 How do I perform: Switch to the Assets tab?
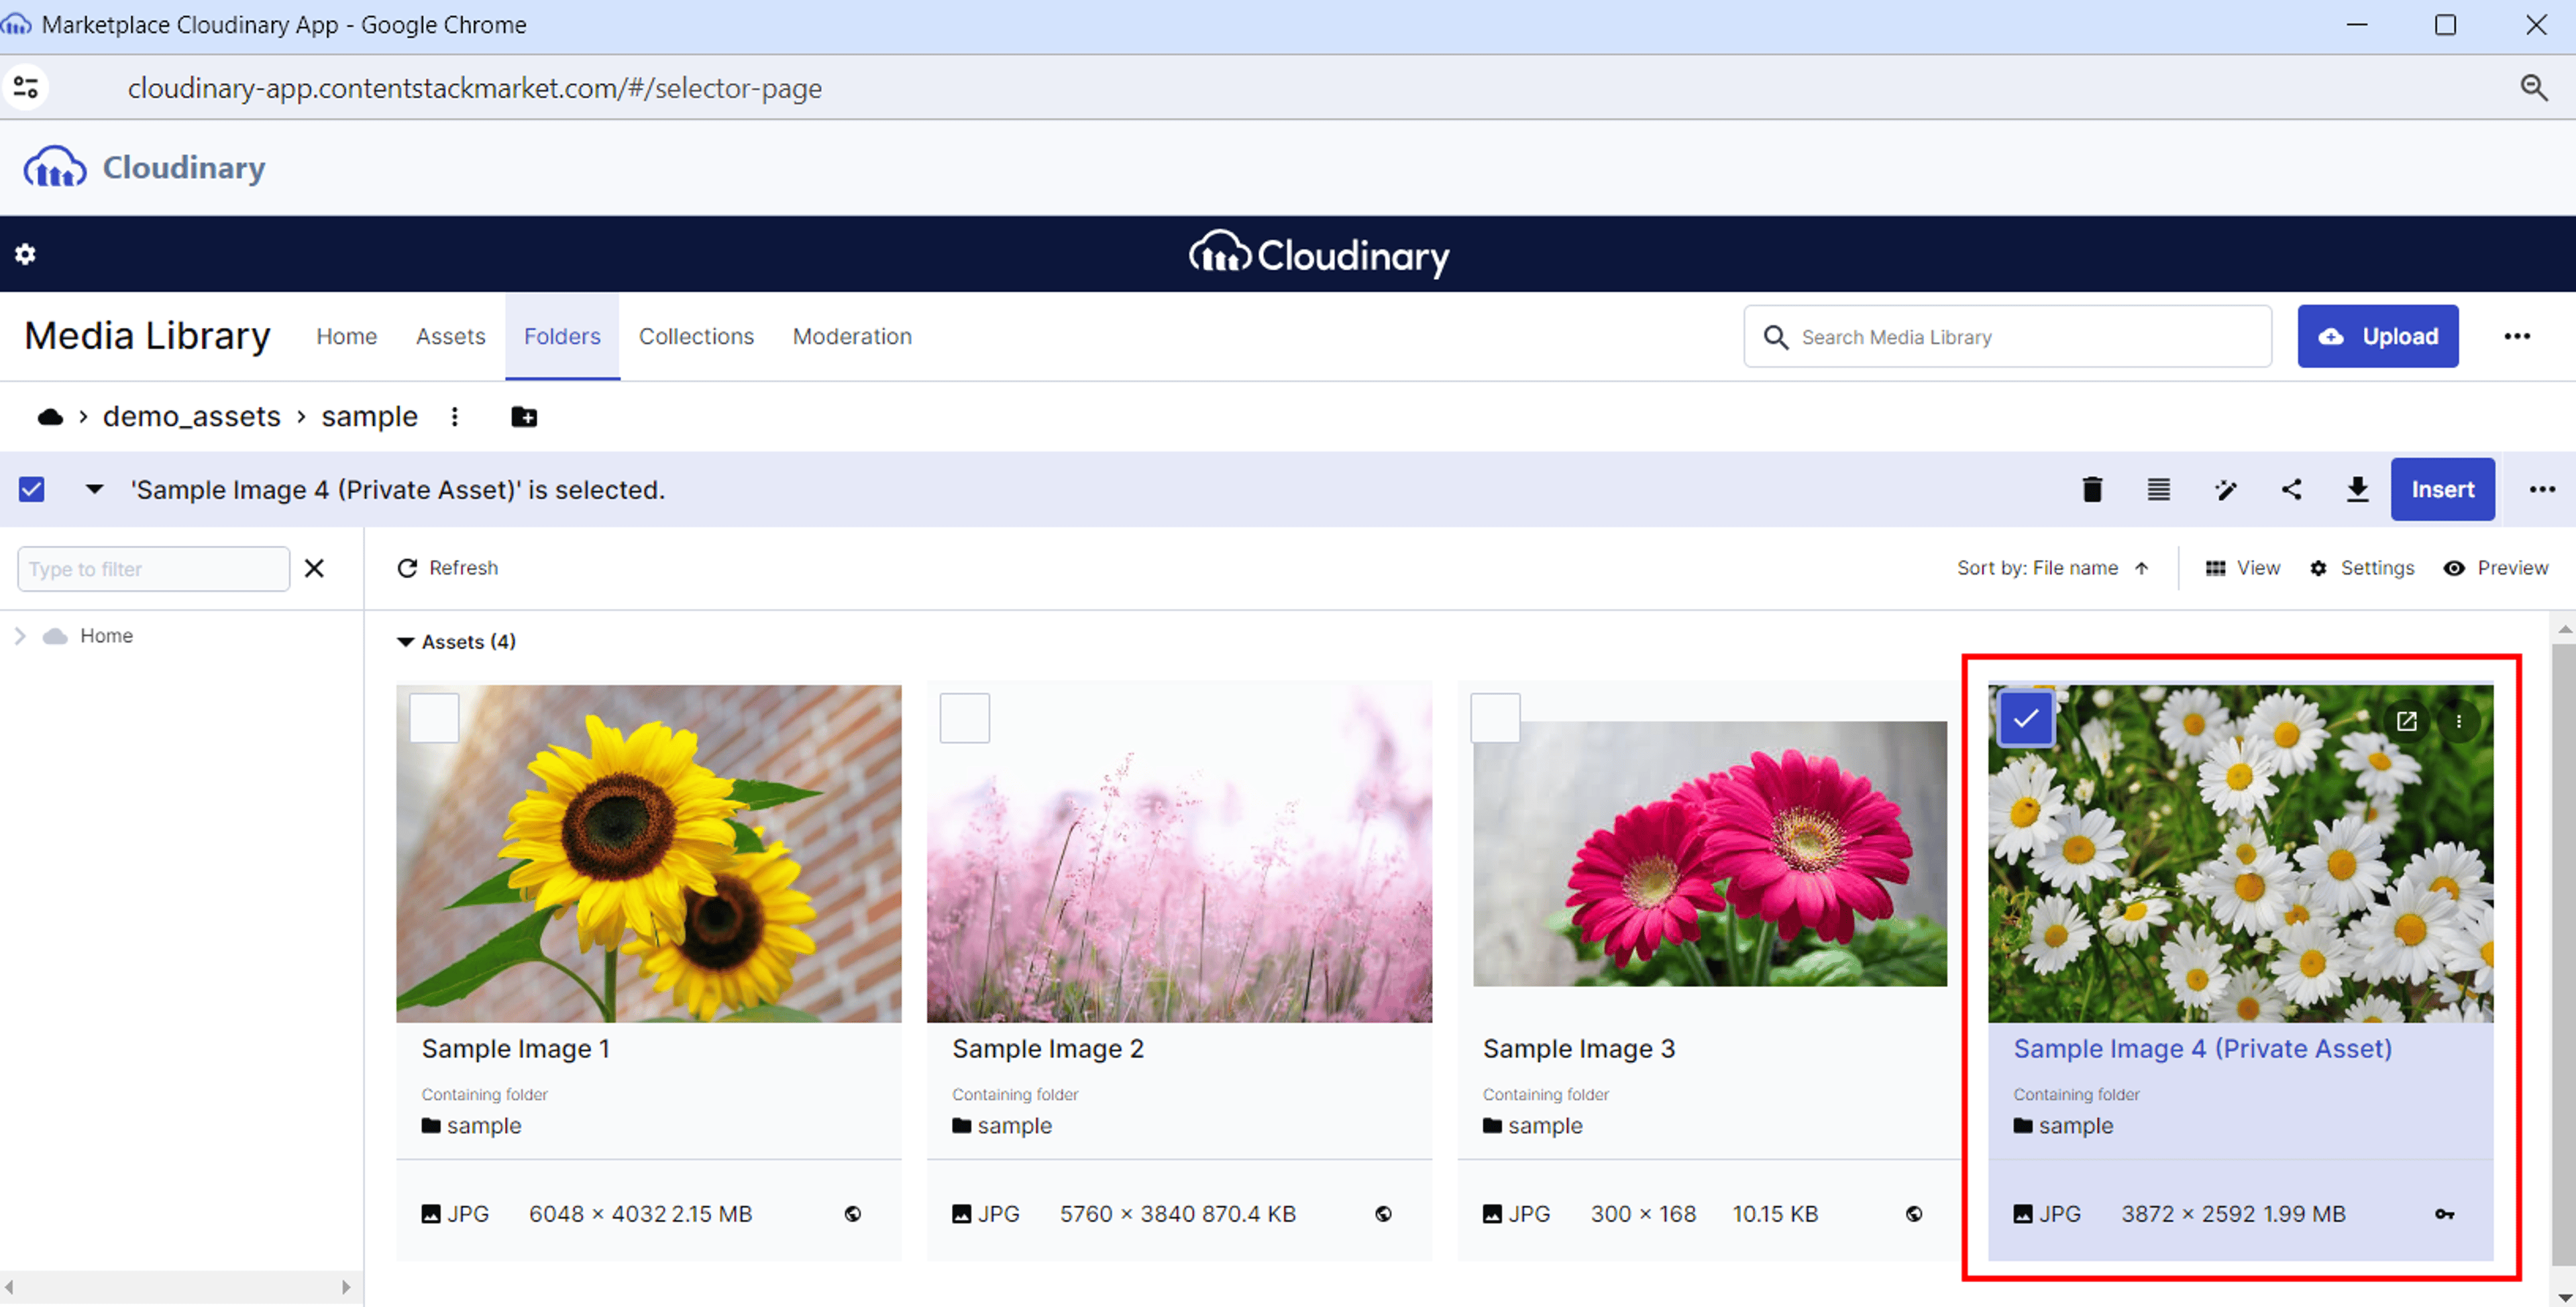450,336
